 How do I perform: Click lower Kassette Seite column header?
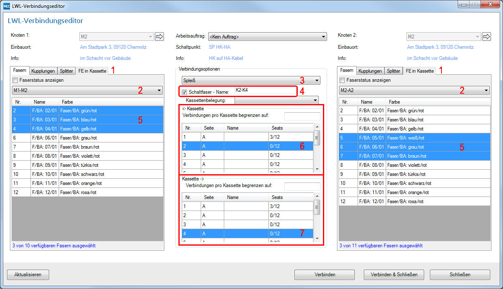212,197
